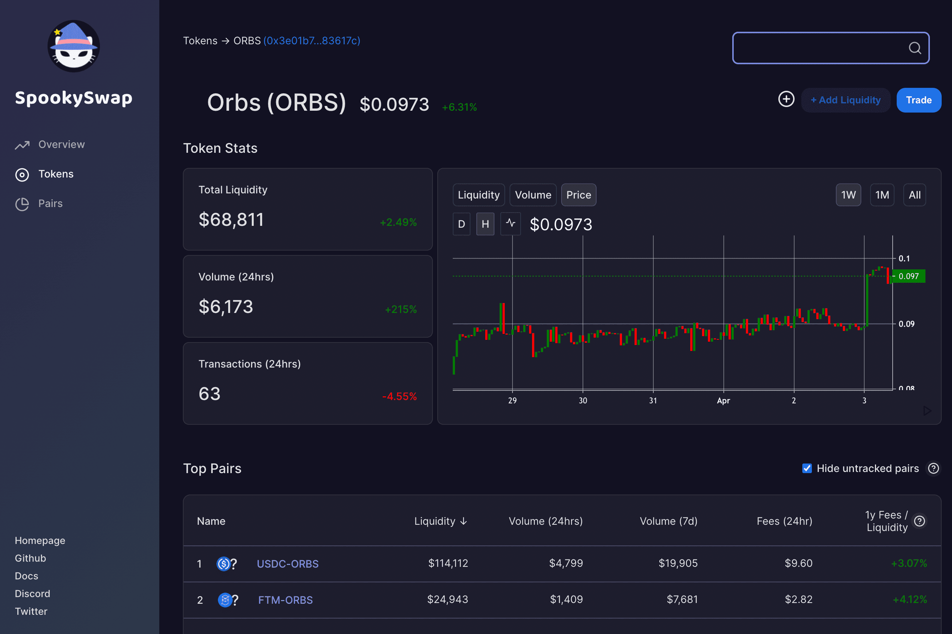Click the Orbs (ORBS) token title
The width and height of the screenshot is (952, 634).
[x=277, y=103]
